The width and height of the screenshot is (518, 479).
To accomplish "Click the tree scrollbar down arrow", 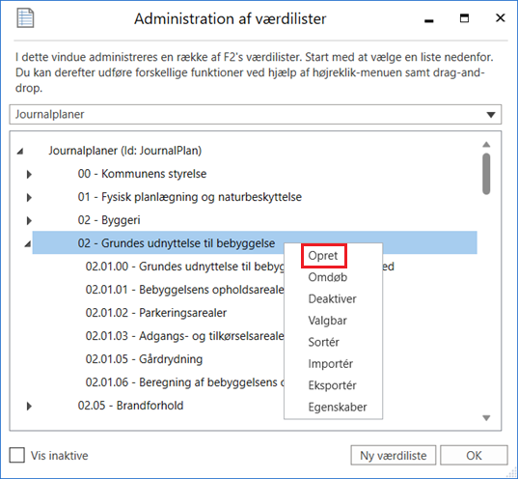I will (x=486, y=418).
